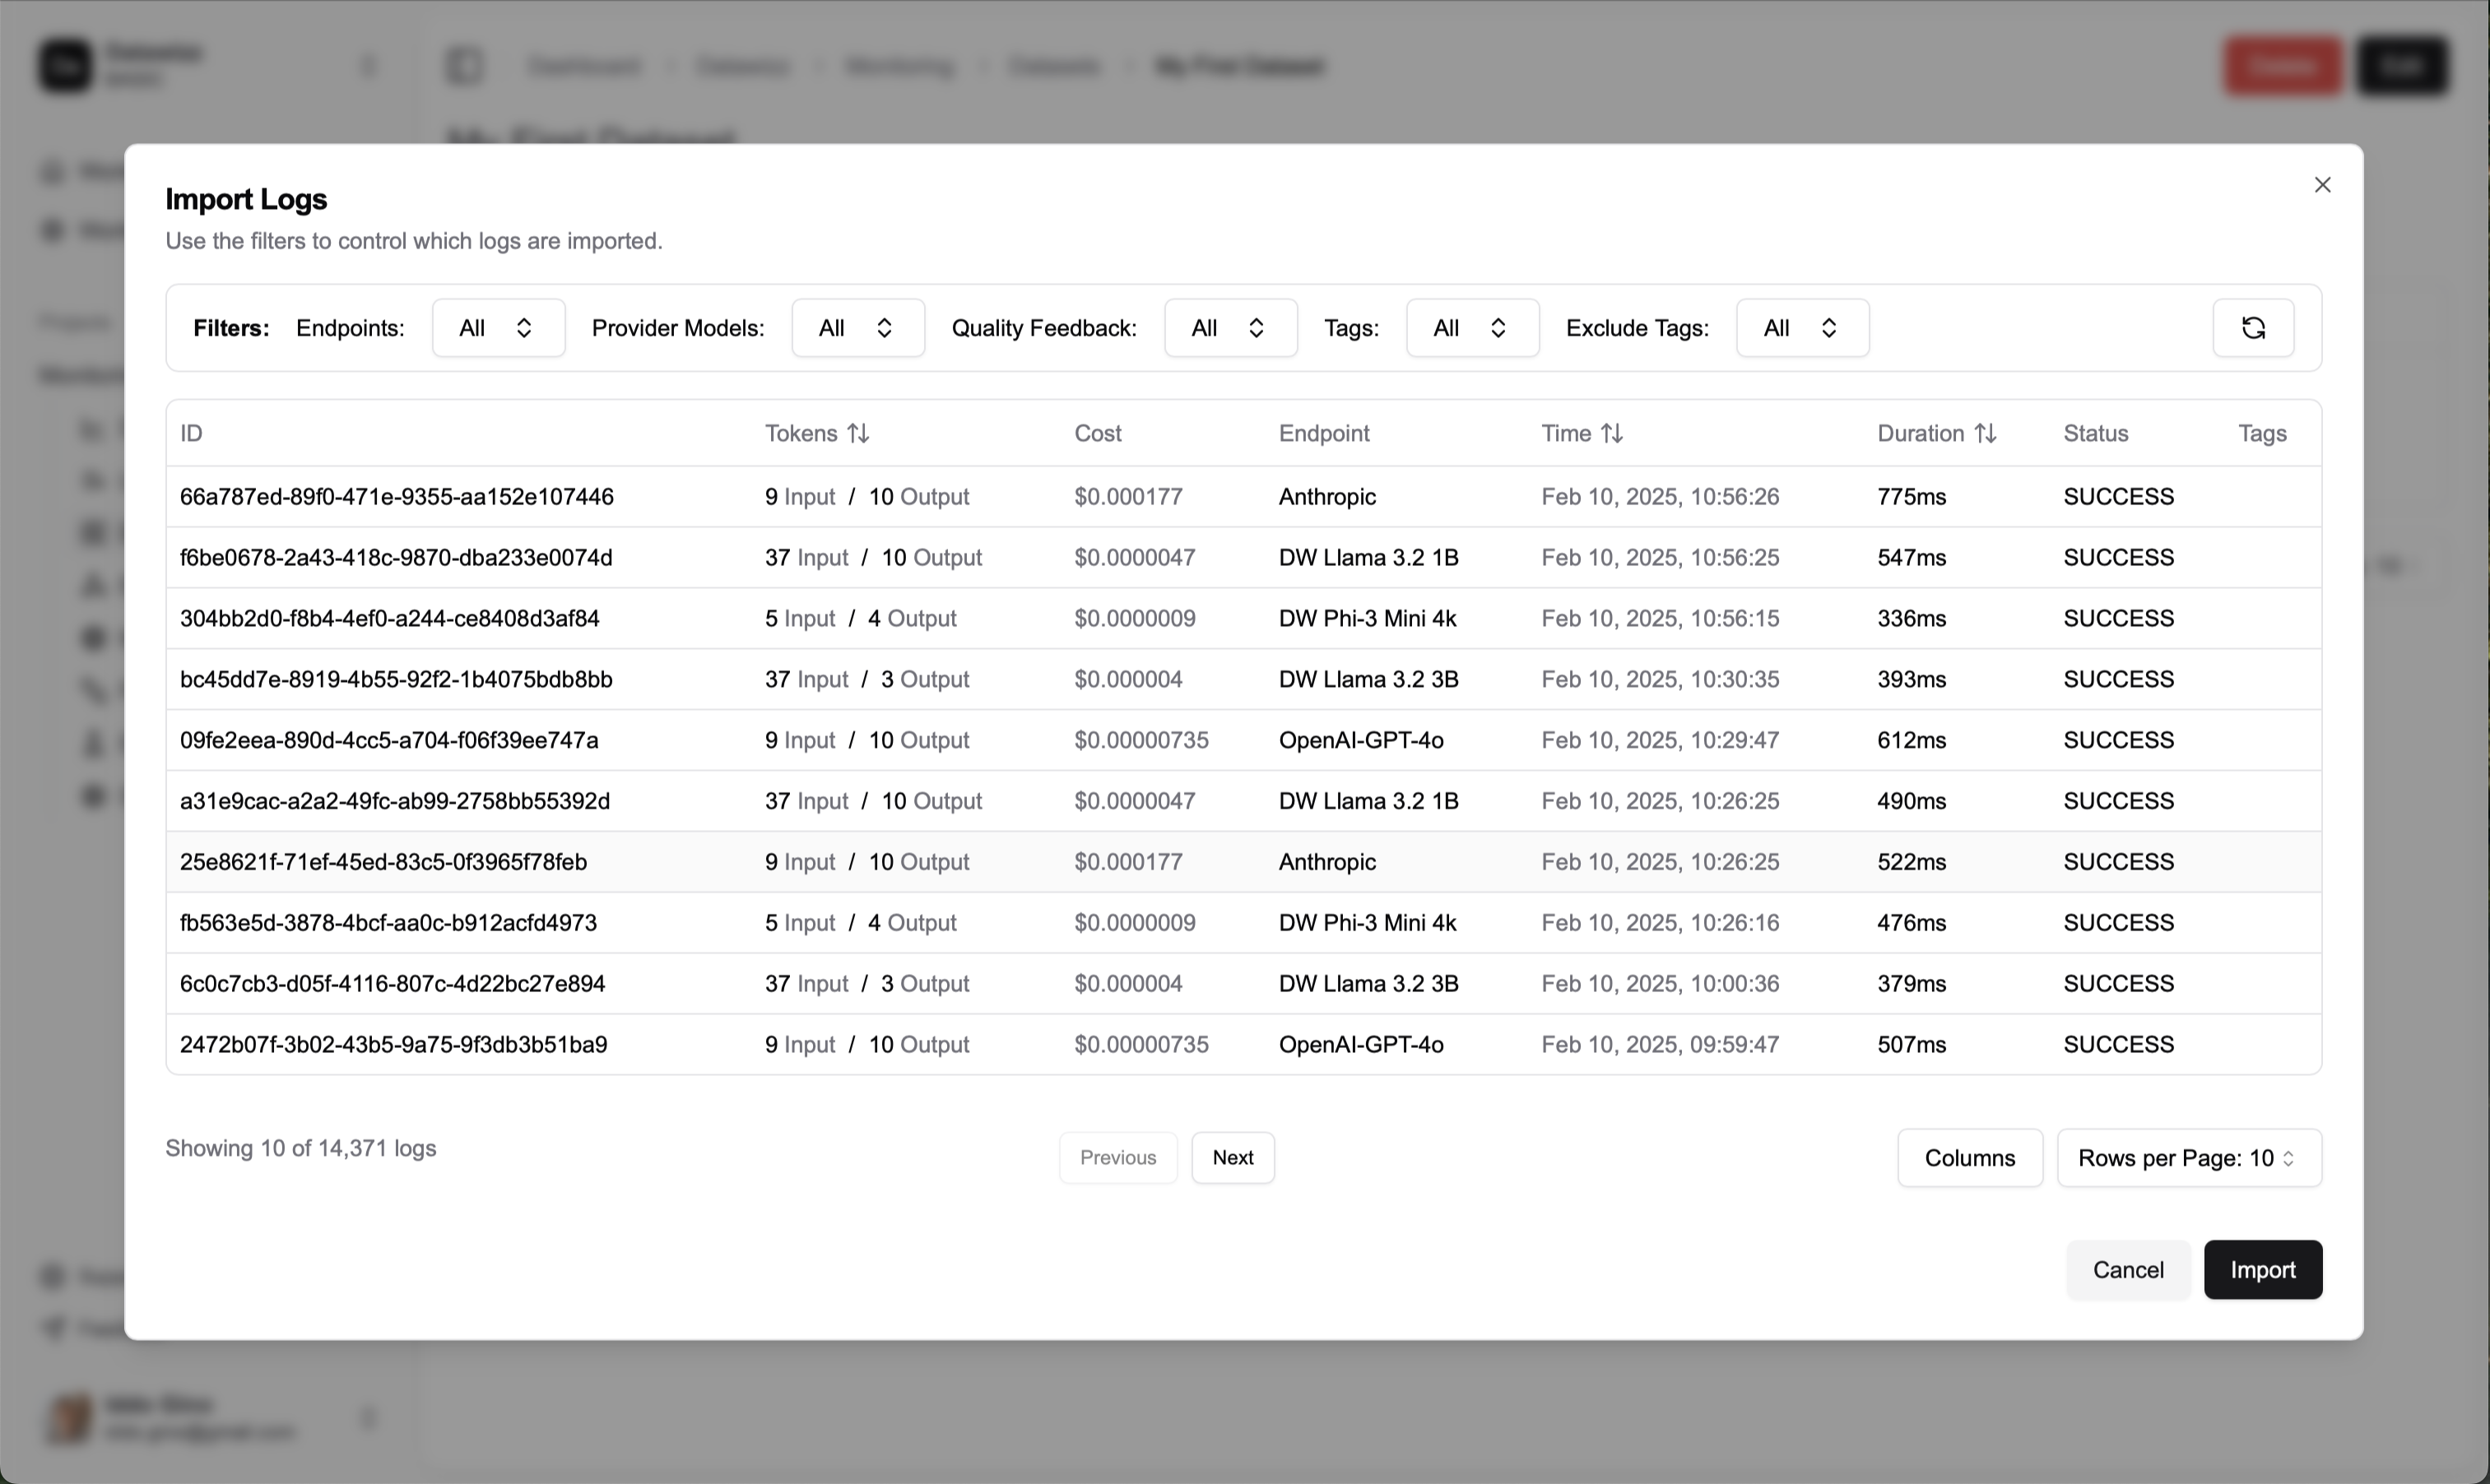Open the Columns configuration button
The width and height of the screenshot is (2490, 1484).
pos(1970,1157)
